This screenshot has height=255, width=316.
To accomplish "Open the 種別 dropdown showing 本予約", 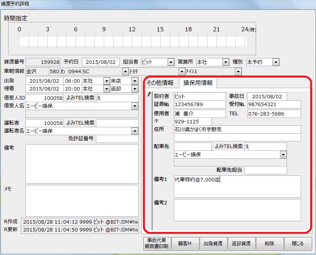I will click(276, 62).
